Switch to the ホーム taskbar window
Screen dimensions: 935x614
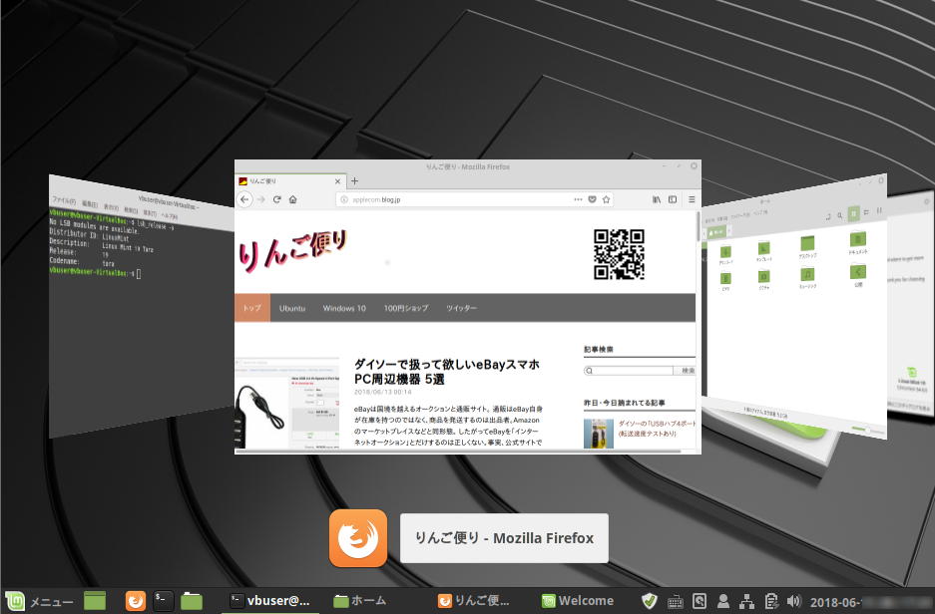360,601
